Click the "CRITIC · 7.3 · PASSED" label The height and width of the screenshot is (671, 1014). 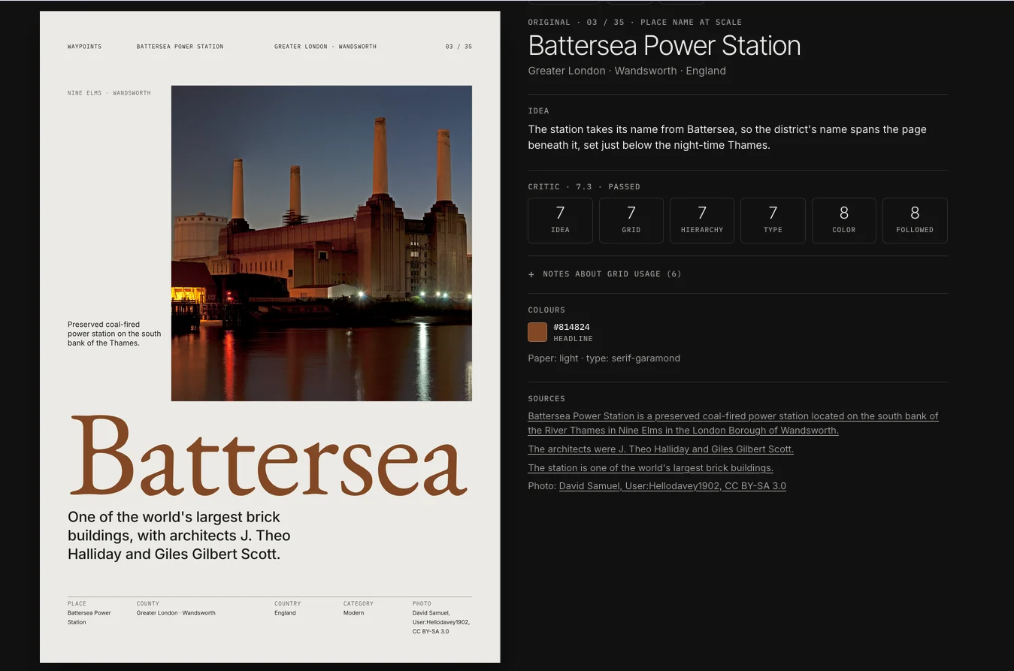pyautogui.click(x=584, y=186)
